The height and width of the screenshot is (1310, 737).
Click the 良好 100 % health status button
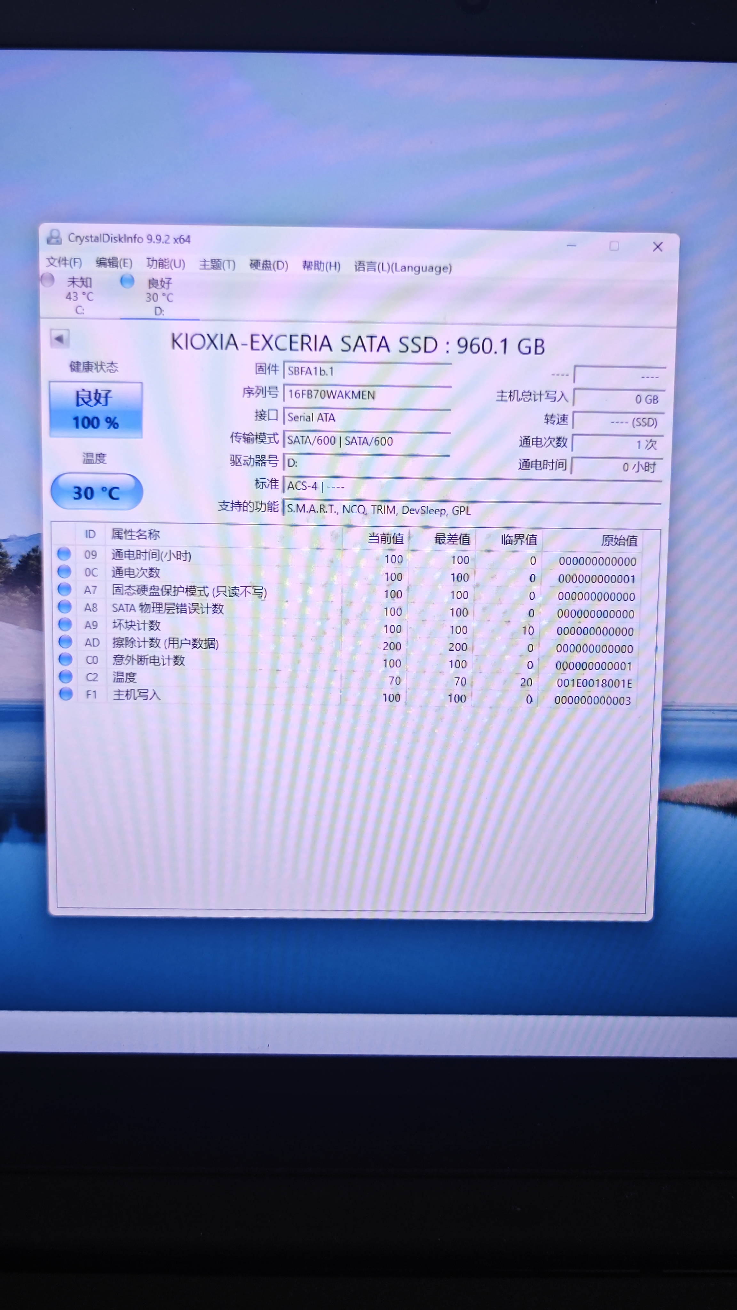click(x=96, y=409)
